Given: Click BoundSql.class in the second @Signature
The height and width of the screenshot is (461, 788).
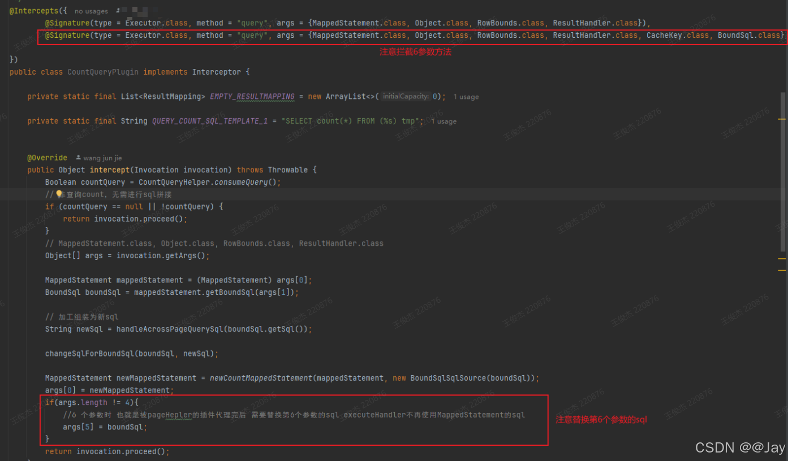Looking at the screenshot, I should (749, 36).
